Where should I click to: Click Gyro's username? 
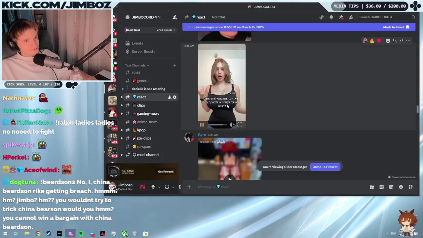(x=202, y=135)
